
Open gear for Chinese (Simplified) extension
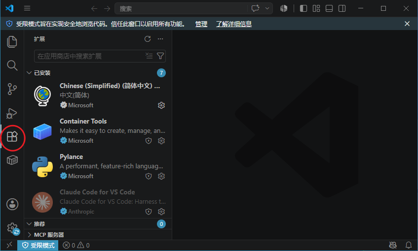point(161,105)
